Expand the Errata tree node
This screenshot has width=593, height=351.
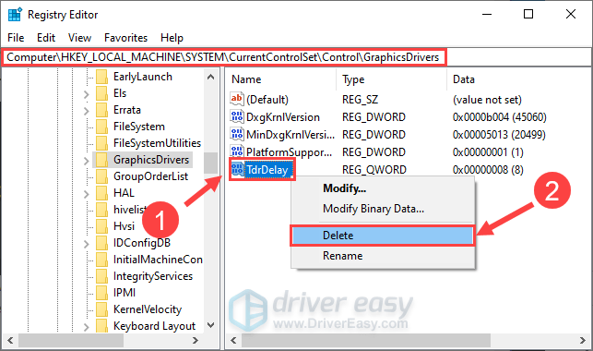coord(86,111)
